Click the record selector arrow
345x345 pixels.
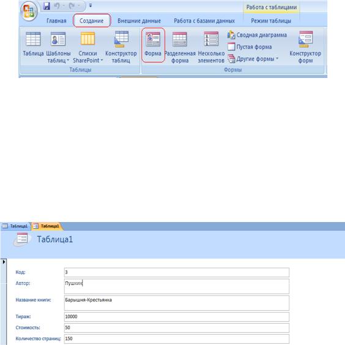pyautogui.click(x=4, y=262)
